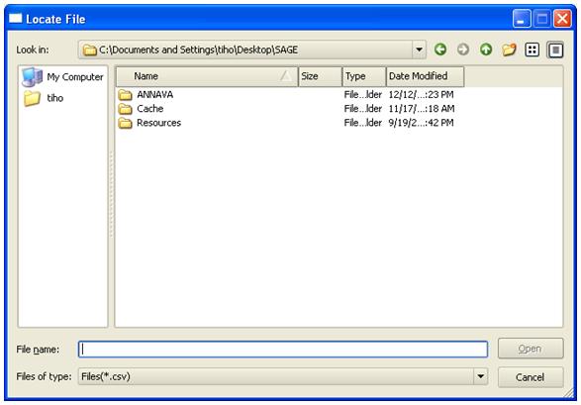Focus the File name text field
The height and width of the screenshot is (405, 581).
(283, 349)
